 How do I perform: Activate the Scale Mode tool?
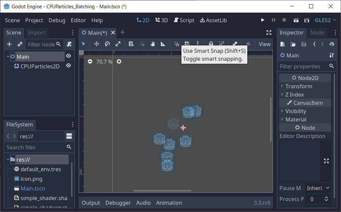(x=118, y=44)
